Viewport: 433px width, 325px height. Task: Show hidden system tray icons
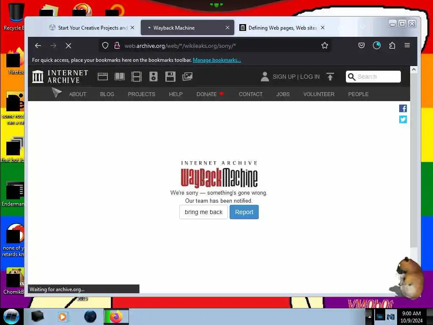click(370, 317)
